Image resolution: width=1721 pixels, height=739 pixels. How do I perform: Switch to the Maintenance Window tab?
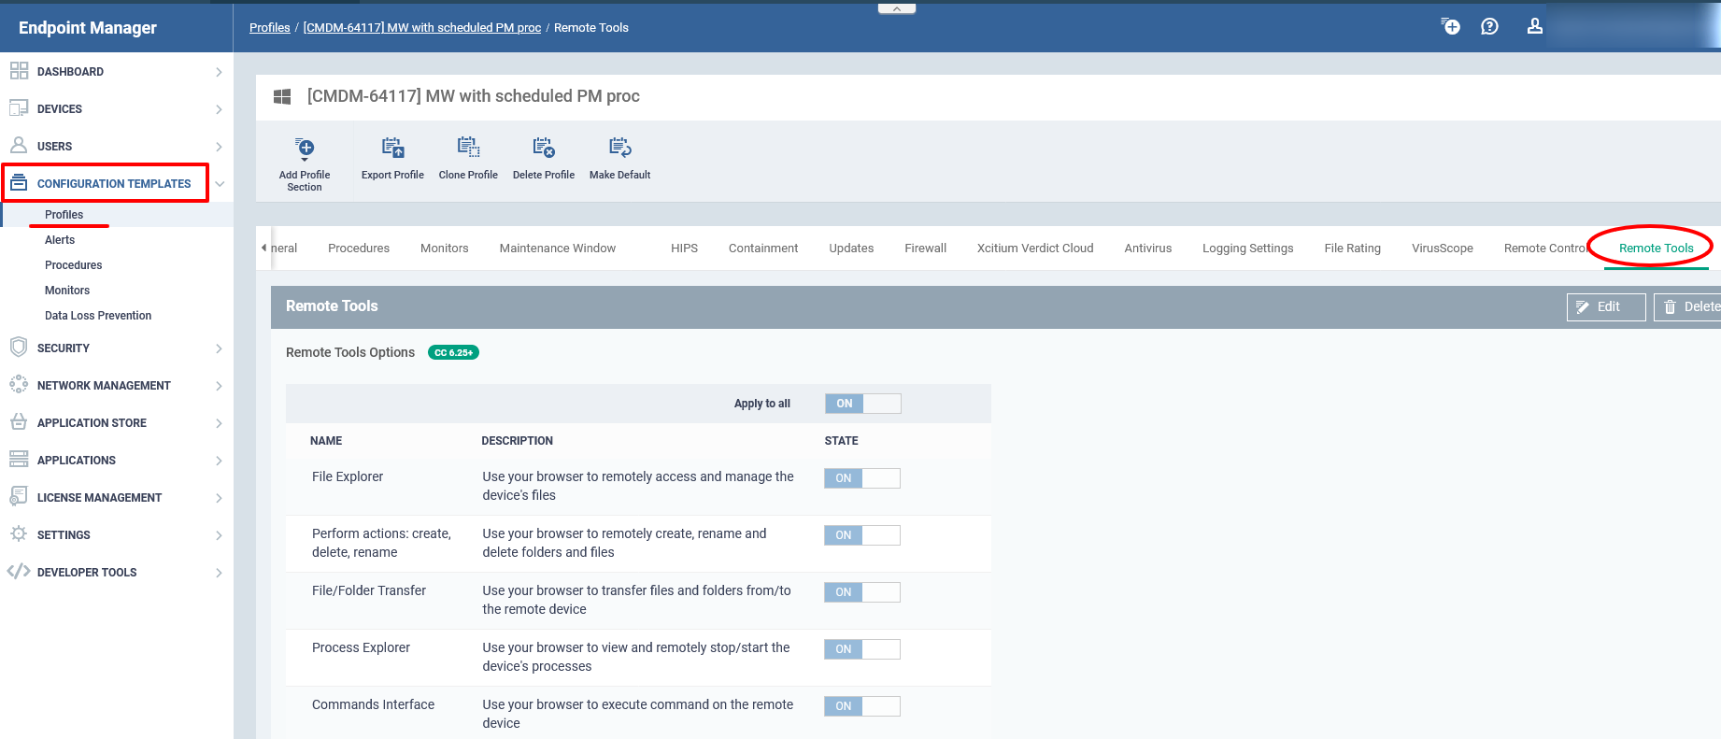click(558, 249)
